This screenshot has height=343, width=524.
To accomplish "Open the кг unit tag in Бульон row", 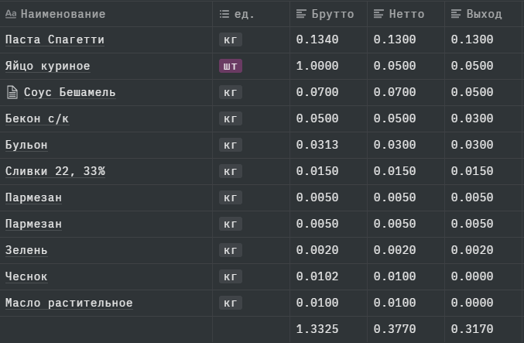I will pos(230,145).
